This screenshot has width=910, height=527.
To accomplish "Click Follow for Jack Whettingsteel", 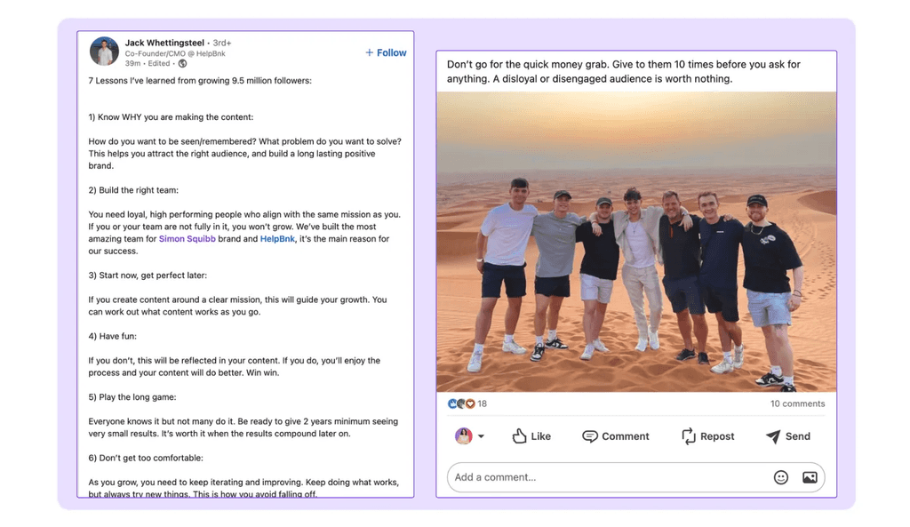I will pyautogui.click(x=386, y=52).
